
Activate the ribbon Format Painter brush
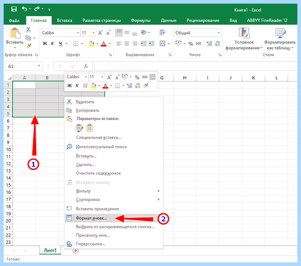29,46
